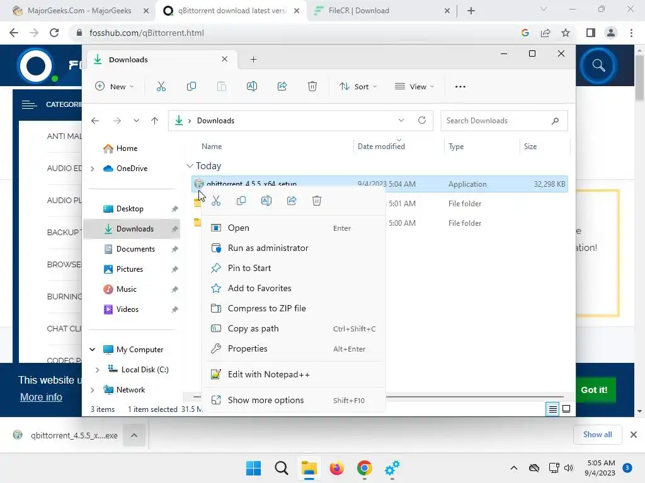This screenshot has height=483, width=645.
Task: Go up one folder level in Explorer
Action: tap(155, 121)
